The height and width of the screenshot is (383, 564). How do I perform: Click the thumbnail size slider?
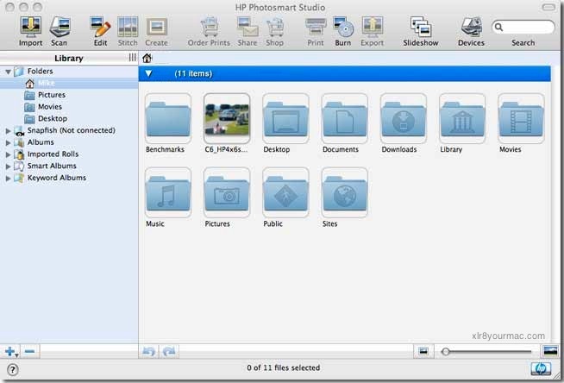click(x=487, y=352)
